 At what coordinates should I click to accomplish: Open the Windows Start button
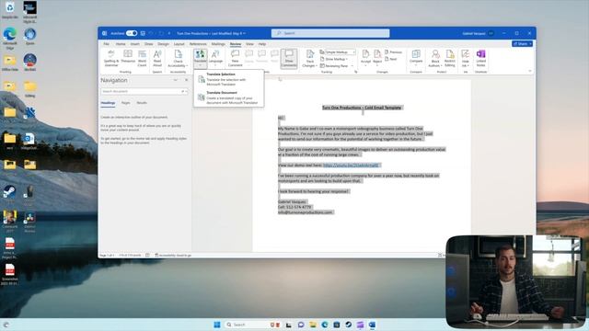pos(217,325)
